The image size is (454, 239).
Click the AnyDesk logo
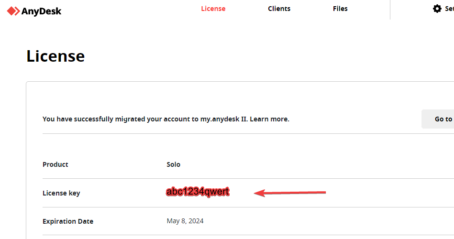pos(34,11)
